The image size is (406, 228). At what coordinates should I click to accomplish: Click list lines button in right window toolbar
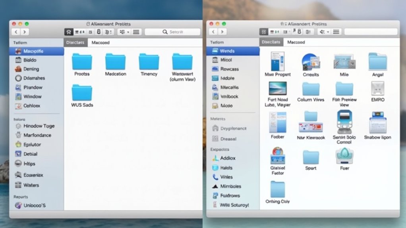pos(336,32)
